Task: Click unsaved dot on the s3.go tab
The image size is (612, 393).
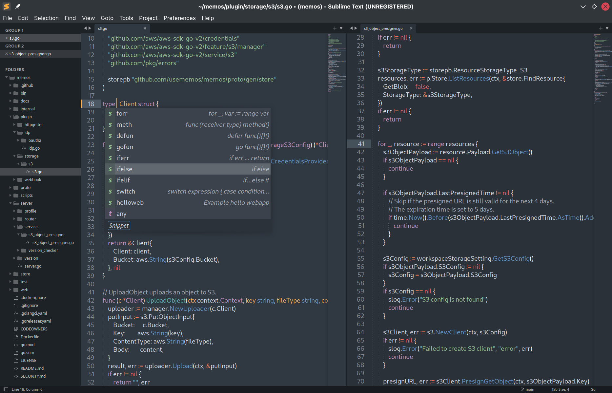Action: [145, 28]
